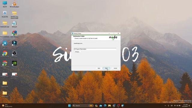Click the Change... button for install folder
This screenshot has width=192, height=108.
(77, 52)
